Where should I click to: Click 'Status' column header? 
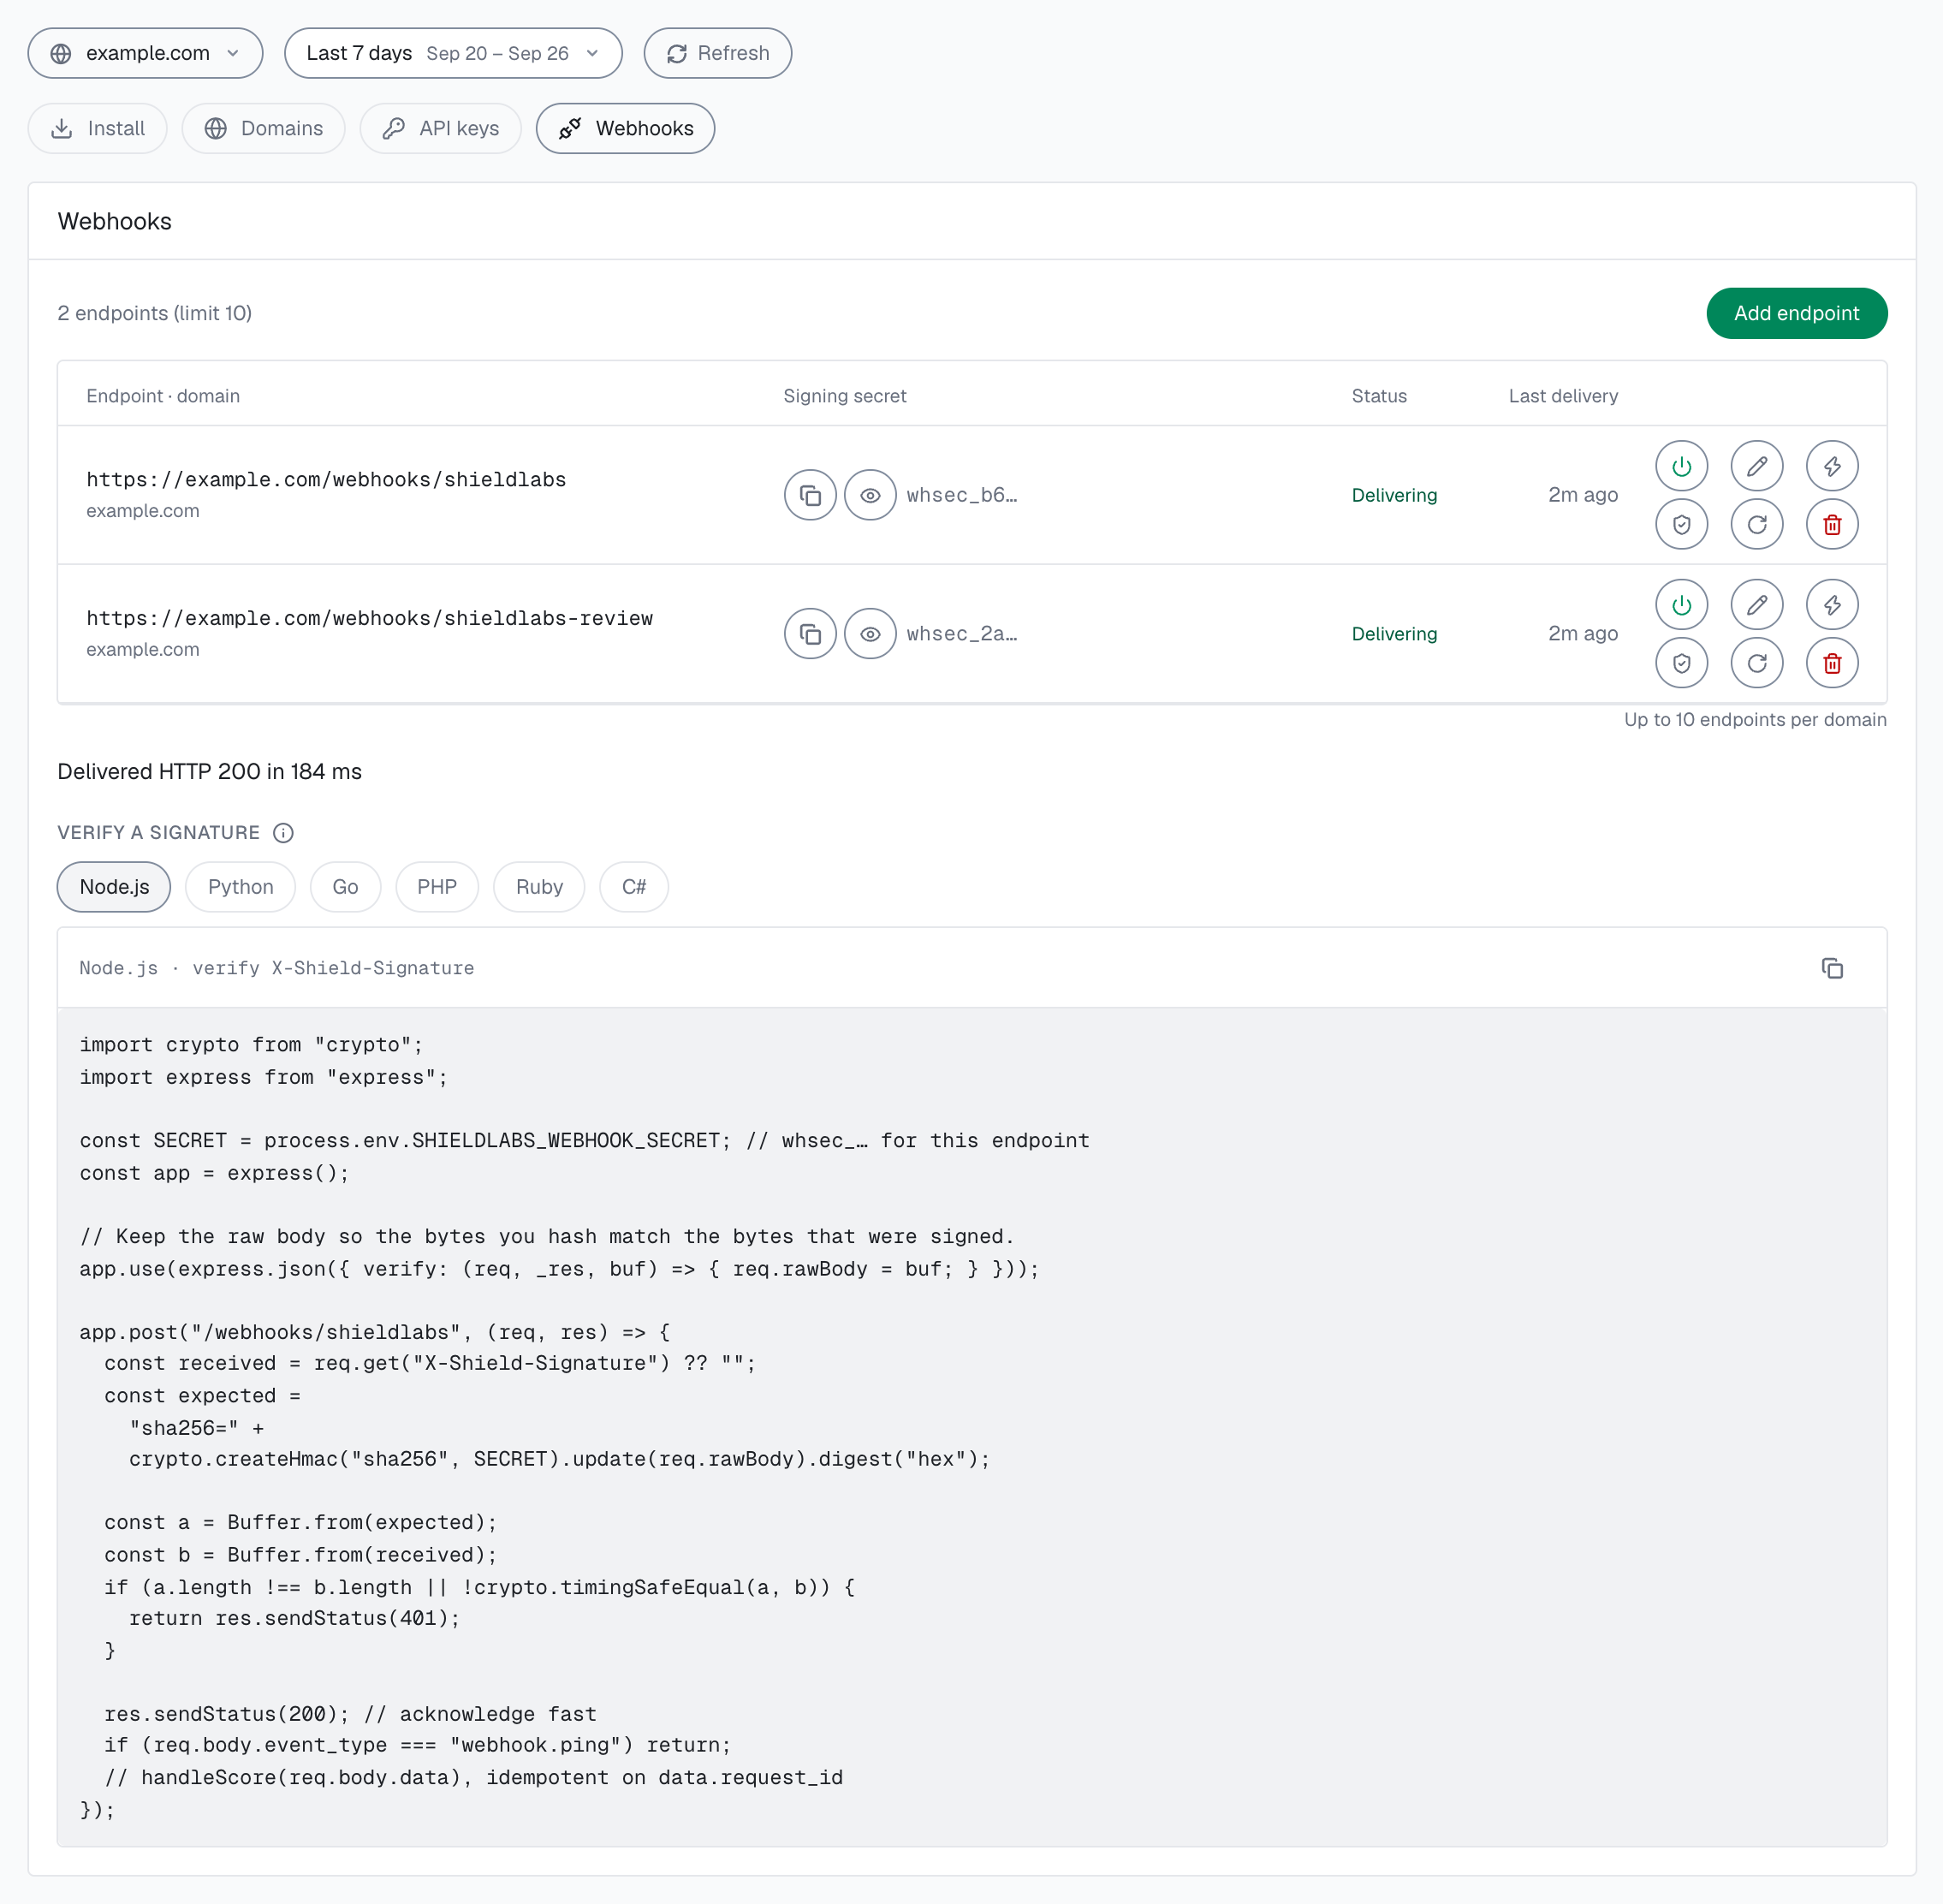(1379, 396)
